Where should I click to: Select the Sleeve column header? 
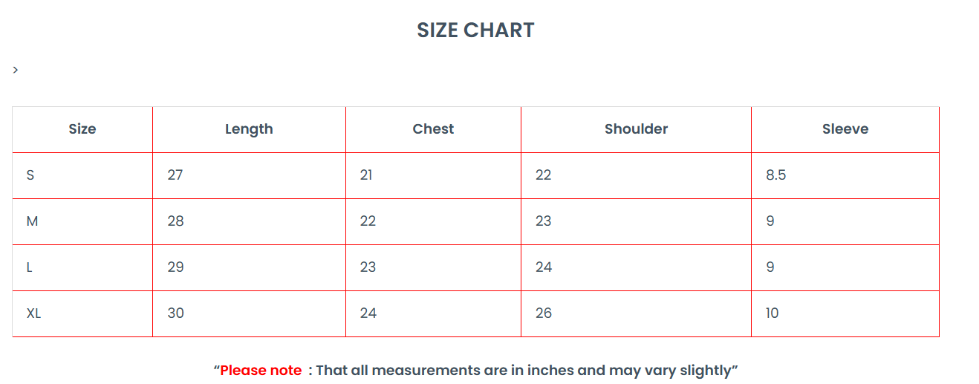845,129
